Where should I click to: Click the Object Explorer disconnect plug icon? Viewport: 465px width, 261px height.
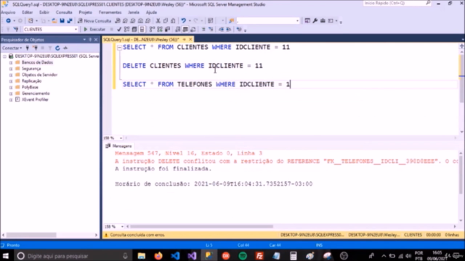[x=36, y=48]
